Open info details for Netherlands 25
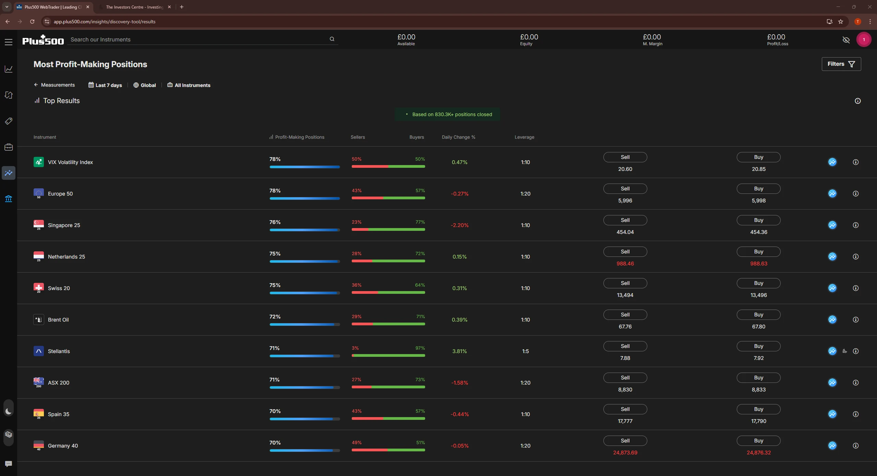877x476 pixels. click(x=855, y=256)
